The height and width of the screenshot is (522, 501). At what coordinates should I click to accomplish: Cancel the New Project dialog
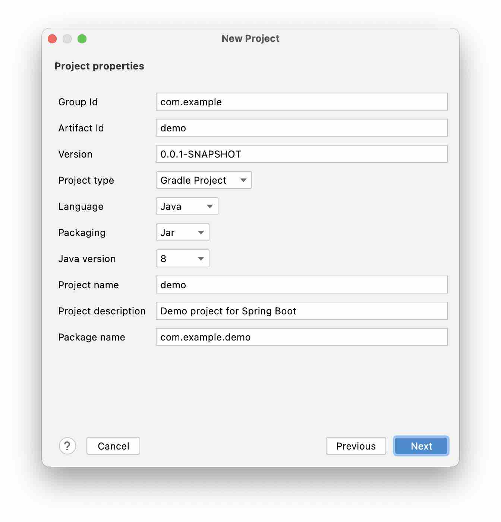click(113, 446)
